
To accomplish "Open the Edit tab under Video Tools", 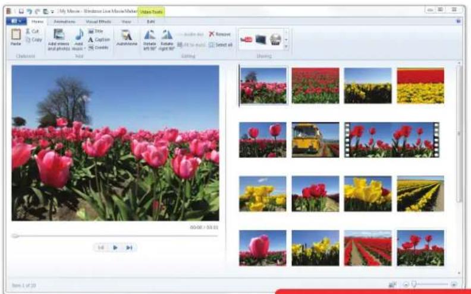I will [151, 21].
